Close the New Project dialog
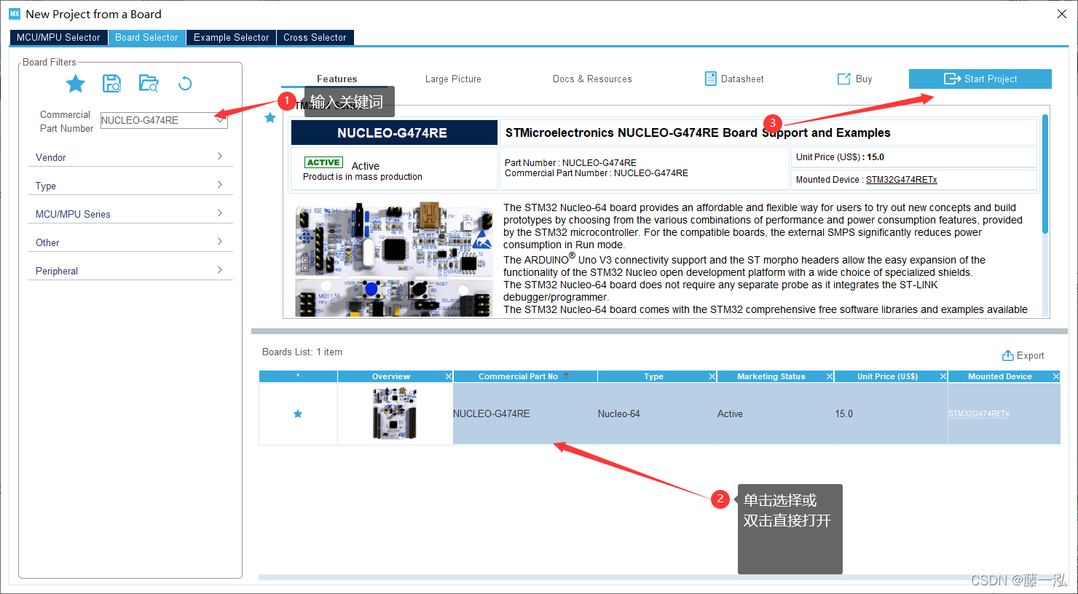This screenshot has height=594, width=1078. click(1062, 14)
